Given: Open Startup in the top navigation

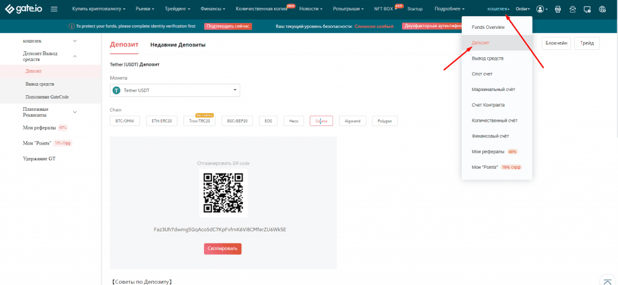Looking at the screenshot, I should 415,8.
